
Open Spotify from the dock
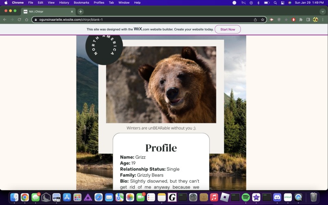(x=245, y=197)
